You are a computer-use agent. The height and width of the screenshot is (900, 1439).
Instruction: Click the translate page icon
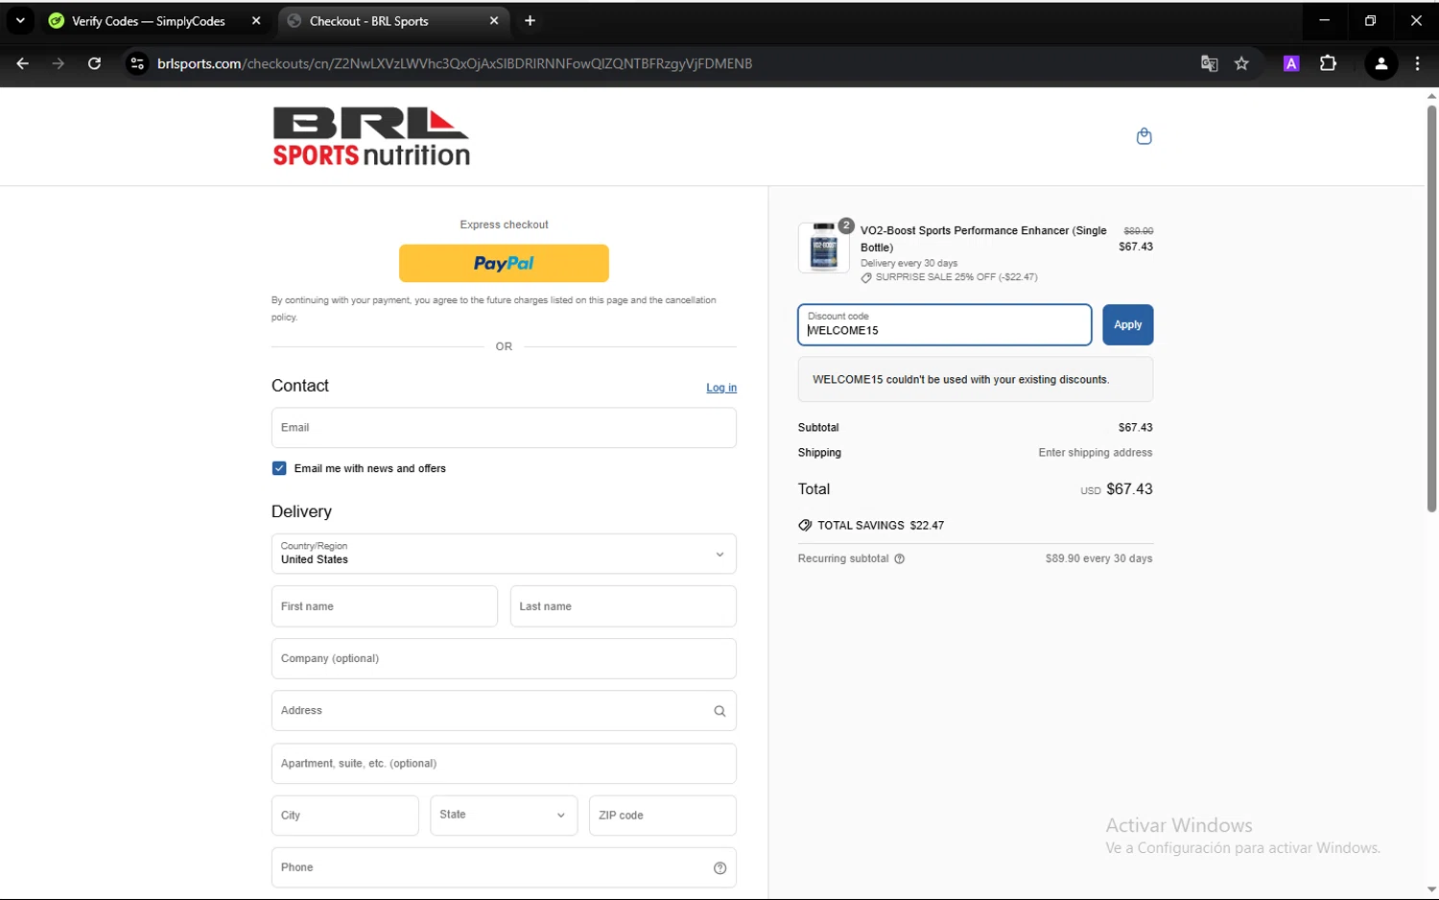(x=1209, y=63)
